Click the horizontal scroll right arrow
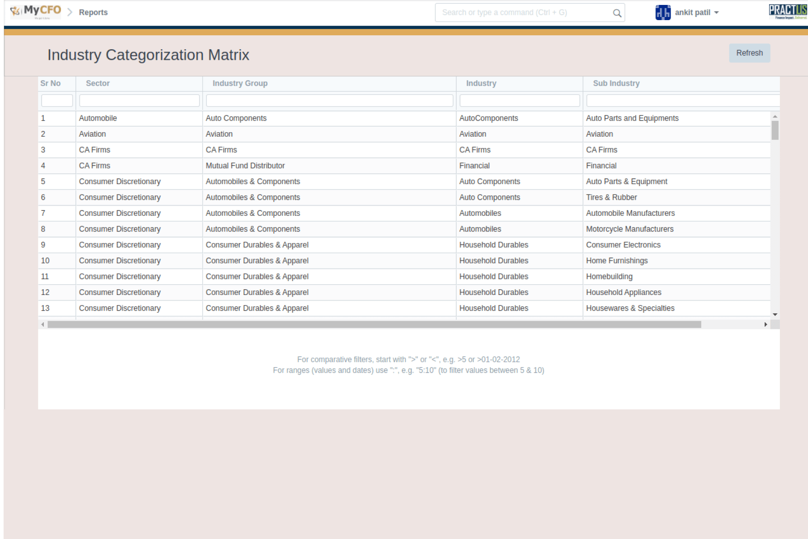This screenshot has width=808, height=539. pyautogui.click(x=765, y=324)
